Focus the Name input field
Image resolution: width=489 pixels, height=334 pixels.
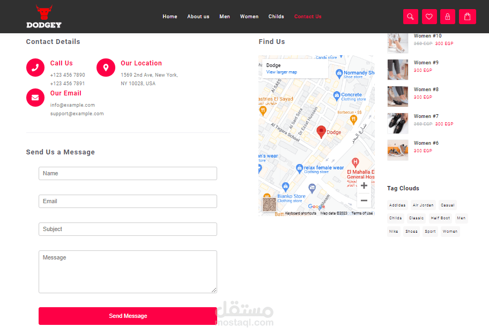(x=128, y=173)
